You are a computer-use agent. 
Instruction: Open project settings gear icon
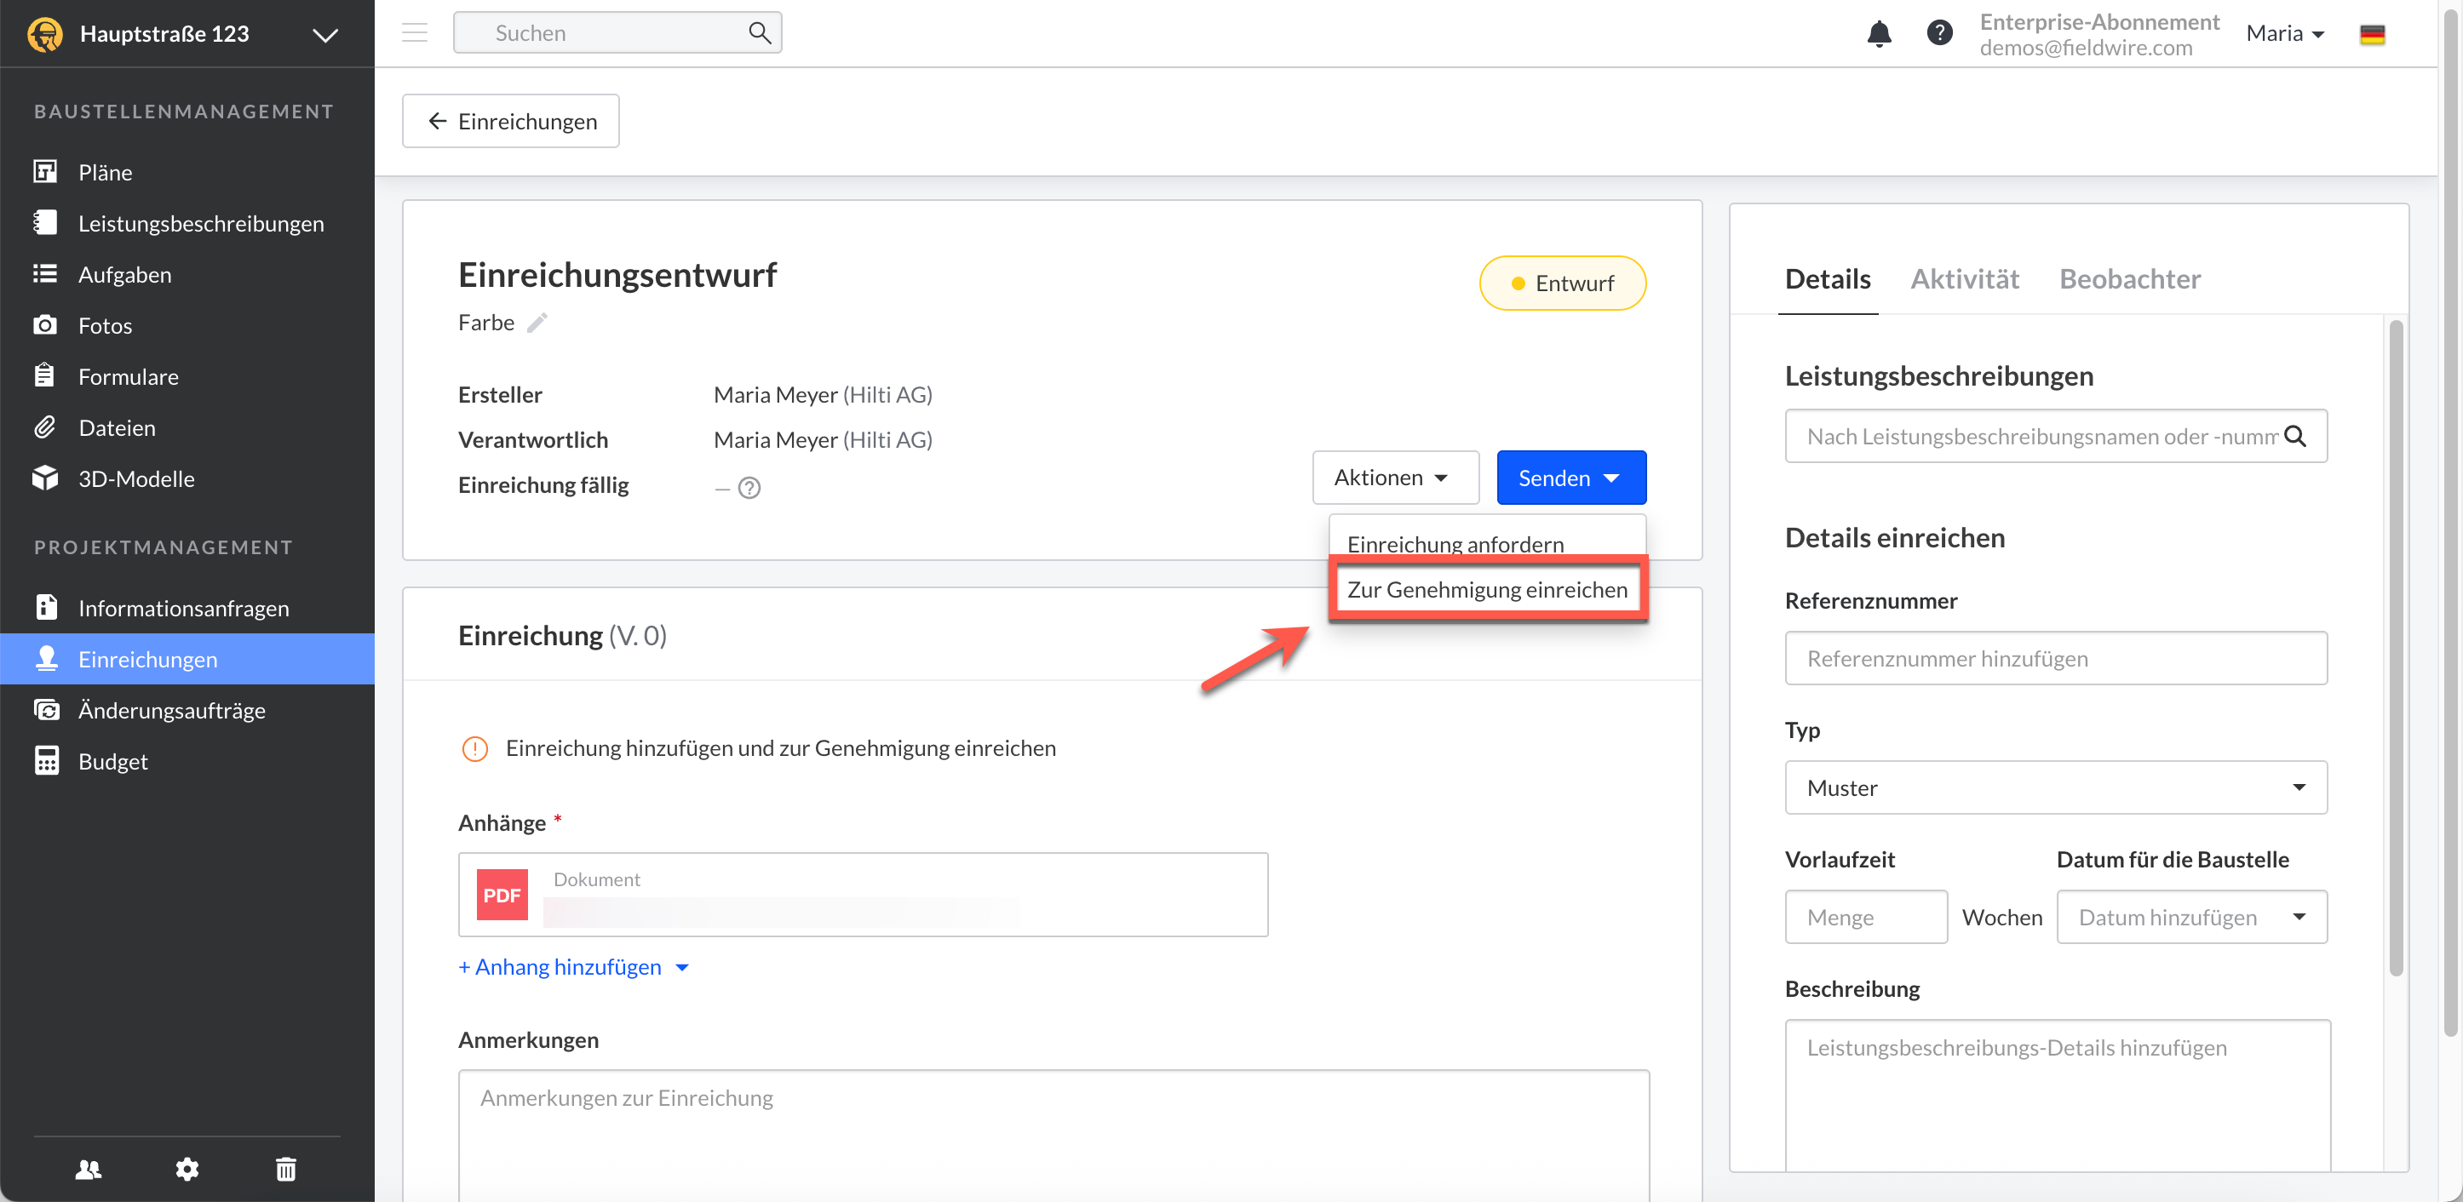pyautogui.click(x=187, y=1168)
